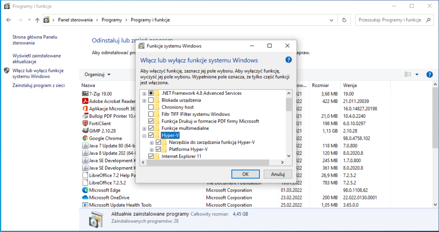Expand .NET Framework 4.8 Advanced Services node
Screen dimensions: 439x232
(x=144, y=93)
